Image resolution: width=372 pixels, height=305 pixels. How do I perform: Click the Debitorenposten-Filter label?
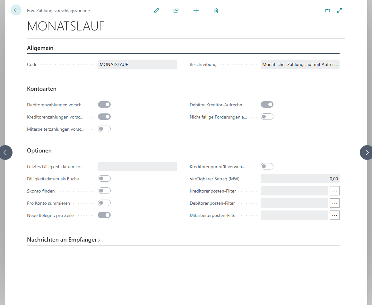click(212, 203)
